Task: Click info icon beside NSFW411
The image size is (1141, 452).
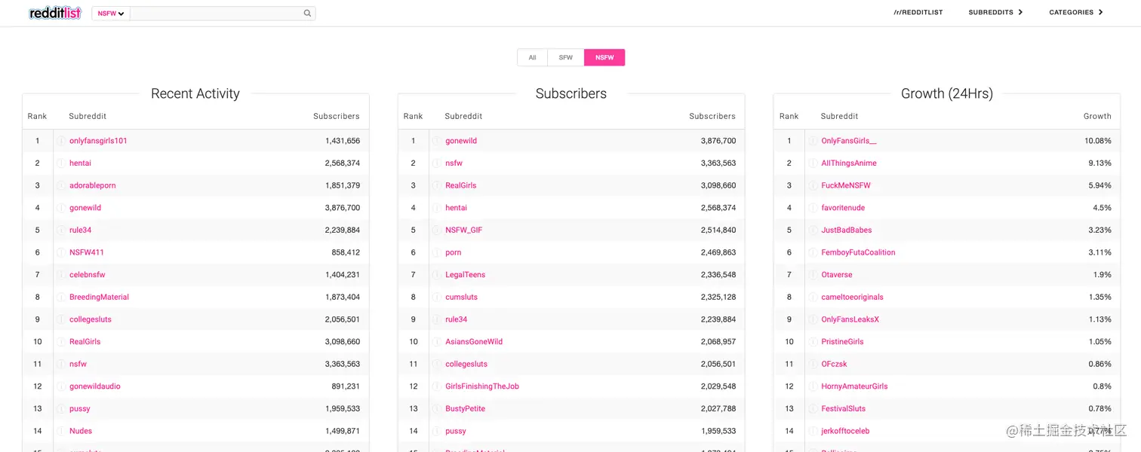Action: click(x=61, y=252)
